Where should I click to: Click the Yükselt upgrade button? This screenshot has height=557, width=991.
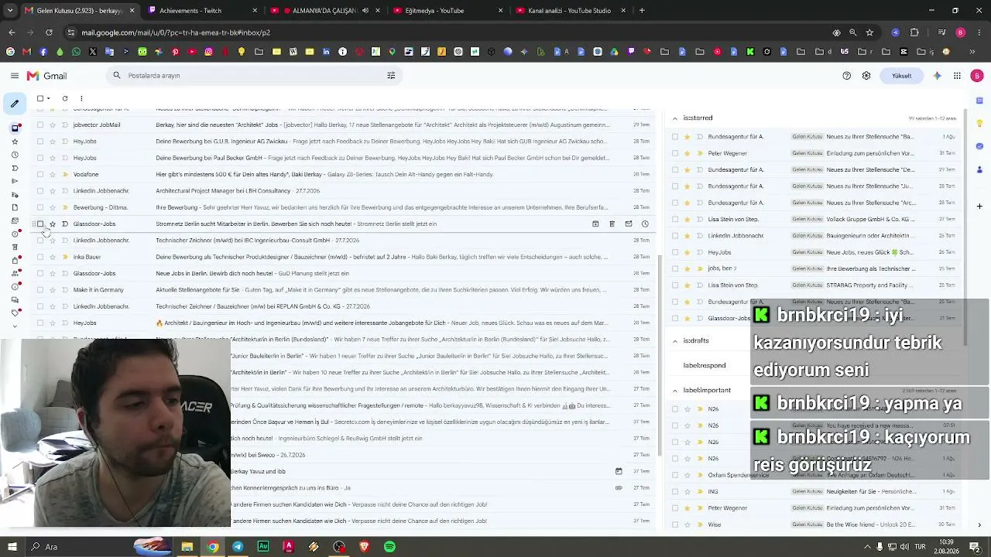coord(902,76)
